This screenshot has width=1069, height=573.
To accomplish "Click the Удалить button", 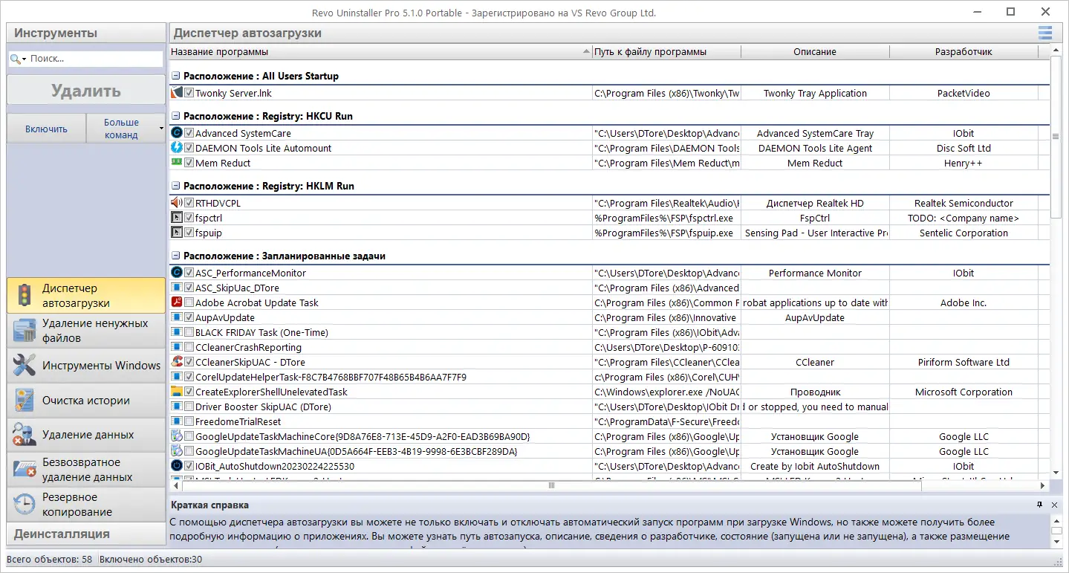I will (x=86, y=91).
